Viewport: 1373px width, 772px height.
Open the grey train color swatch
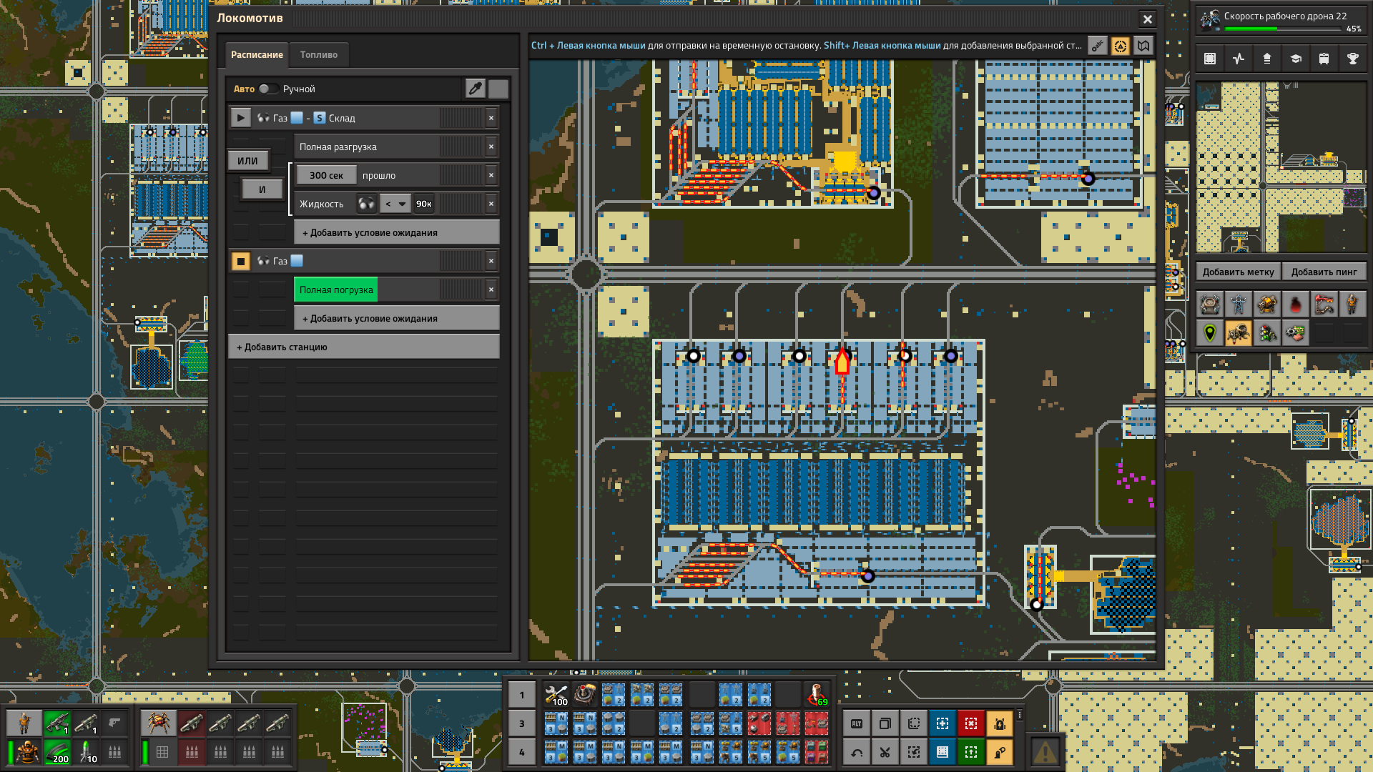pos(498,89)
